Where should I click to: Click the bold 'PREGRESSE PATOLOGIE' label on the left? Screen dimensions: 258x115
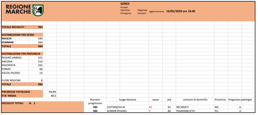pos(16,92)
